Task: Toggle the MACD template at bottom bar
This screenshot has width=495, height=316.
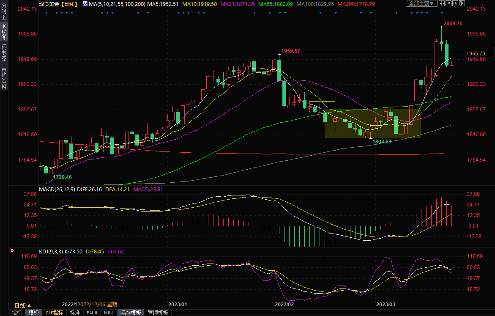Action: (92, 313)
